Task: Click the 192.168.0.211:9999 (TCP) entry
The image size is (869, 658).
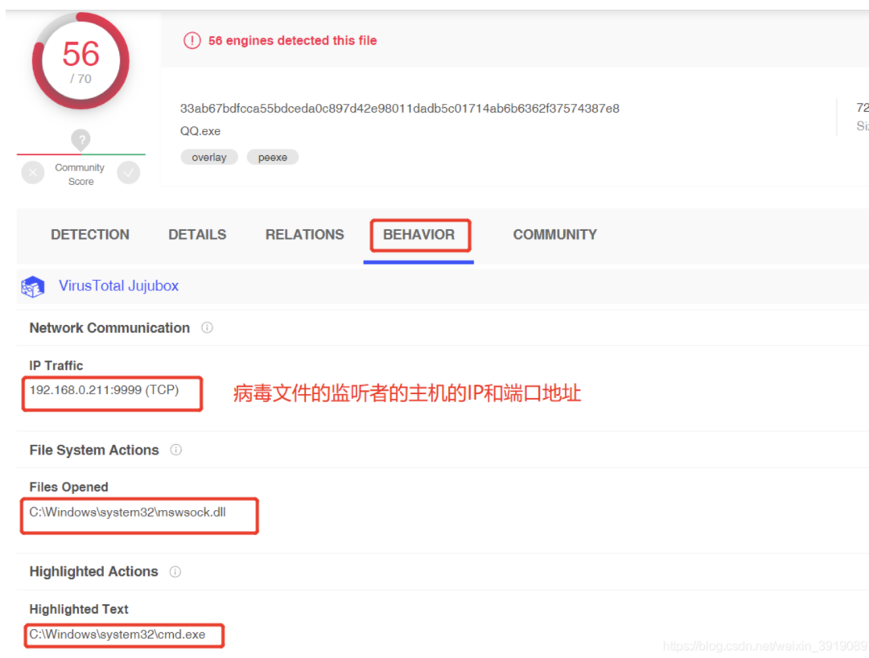Action: point(104,390)
